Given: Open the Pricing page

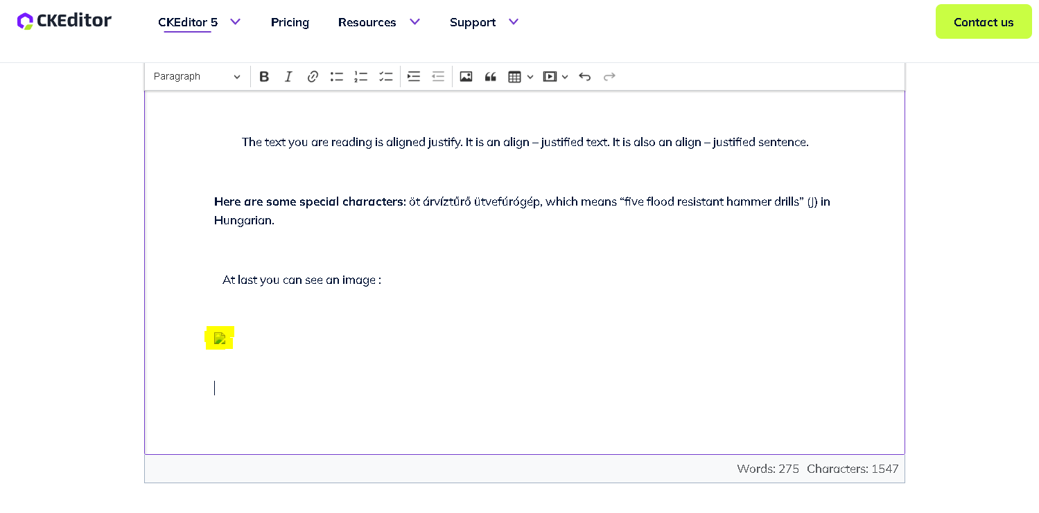Looking at the screenshot, I should coord(290,22).
